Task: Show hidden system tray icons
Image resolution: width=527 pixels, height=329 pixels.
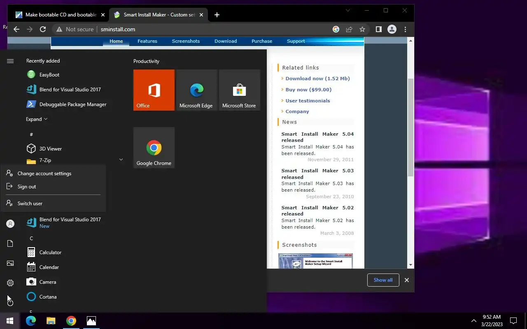Action: tap(473, 321)
